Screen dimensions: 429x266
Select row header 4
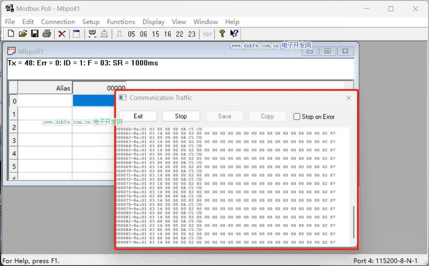tap(14, 153)
